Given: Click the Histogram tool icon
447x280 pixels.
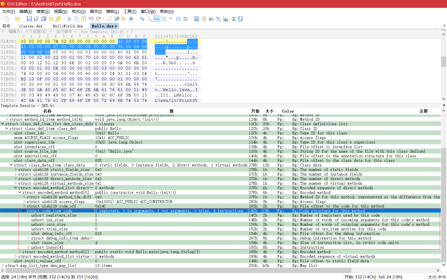Looking at the screenshot, I should (226, 19).
